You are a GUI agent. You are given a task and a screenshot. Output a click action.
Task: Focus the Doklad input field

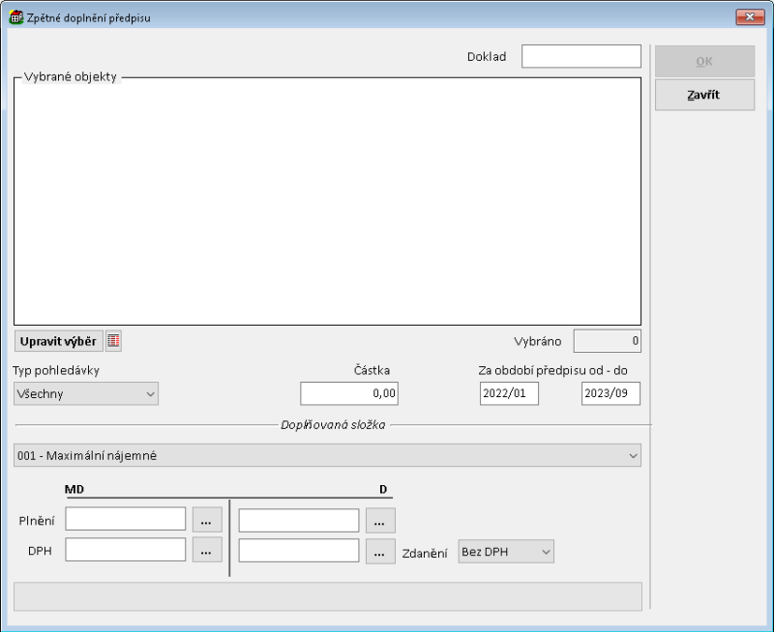[580, 56]
